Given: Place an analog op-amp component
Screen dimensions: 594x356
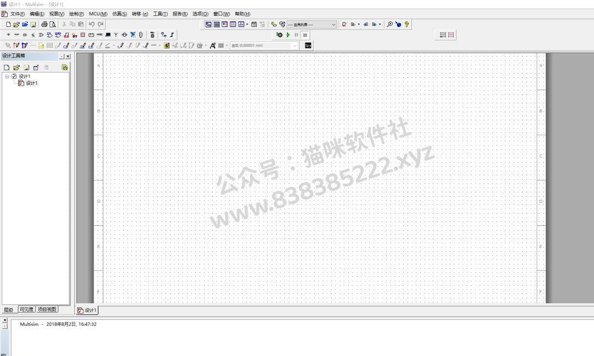Looking at the screenshot, I should [x=41, y=35].
